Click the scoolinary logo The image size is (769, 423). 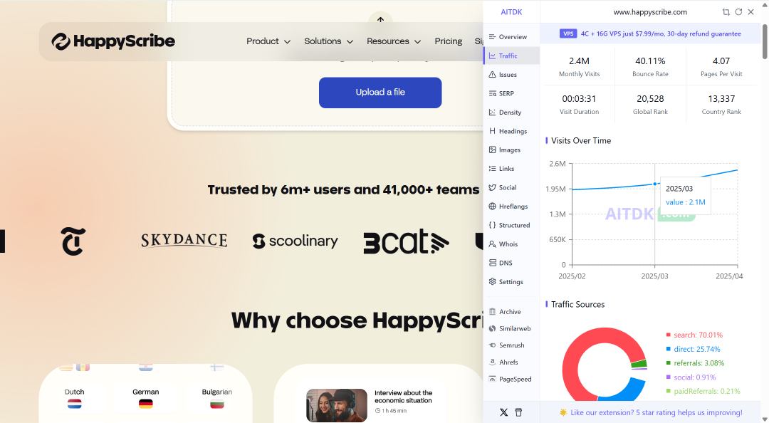[x=295, y=241]
